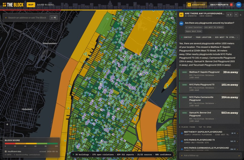Click the '225 WEST 70 STREET' tag

click(x=214, y=27)
